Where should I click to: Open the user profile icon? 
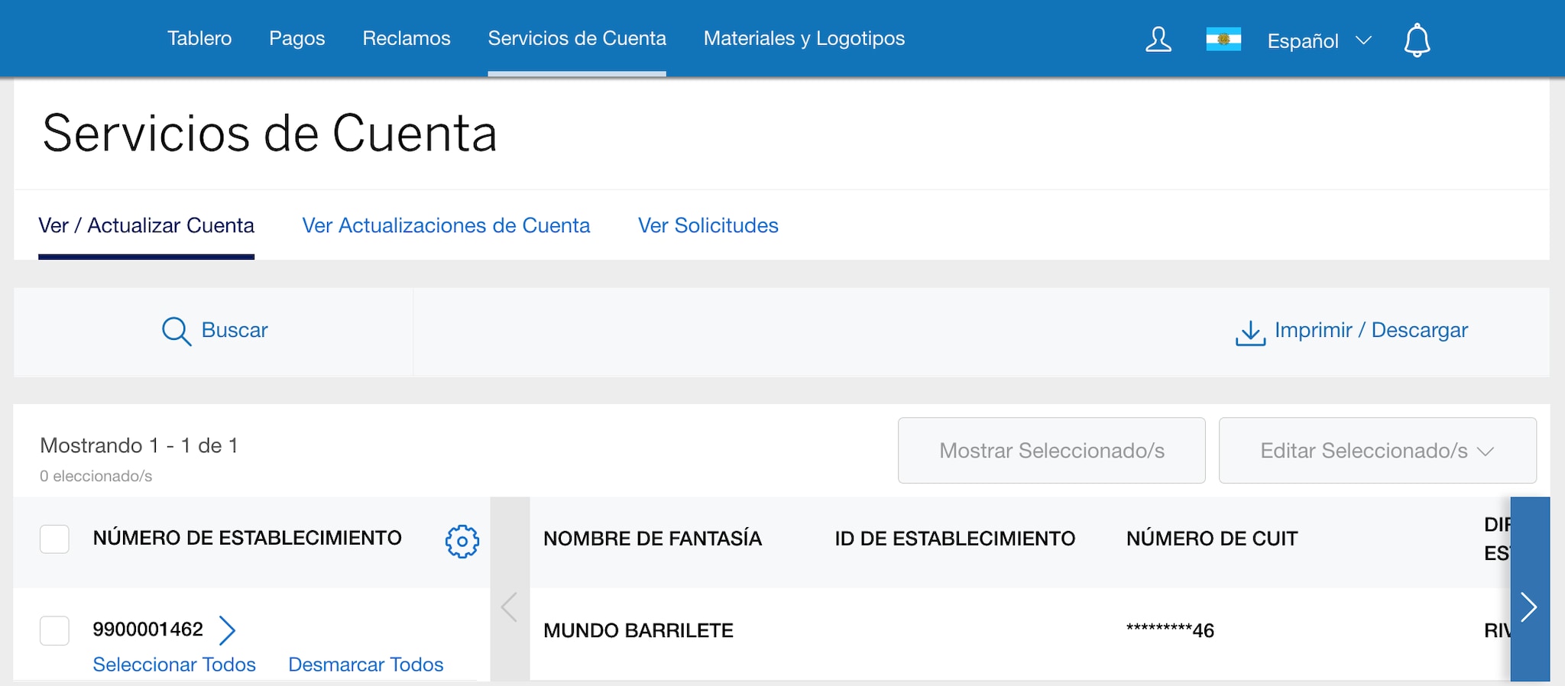pos(1158,39)
